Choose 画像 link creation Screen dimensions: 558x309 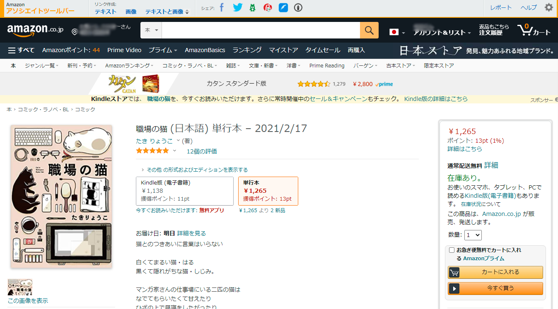click(x=131, y=12)
